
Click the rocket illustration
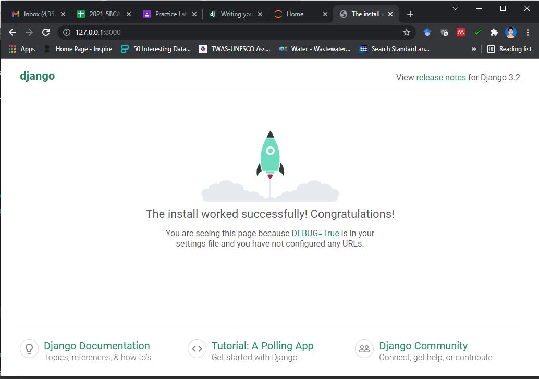tap(270, 166)
